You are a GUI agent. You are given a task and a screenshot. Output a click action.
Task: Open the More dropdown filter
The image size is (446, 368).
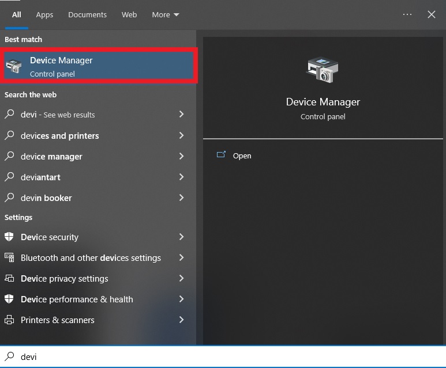(165, 15)
